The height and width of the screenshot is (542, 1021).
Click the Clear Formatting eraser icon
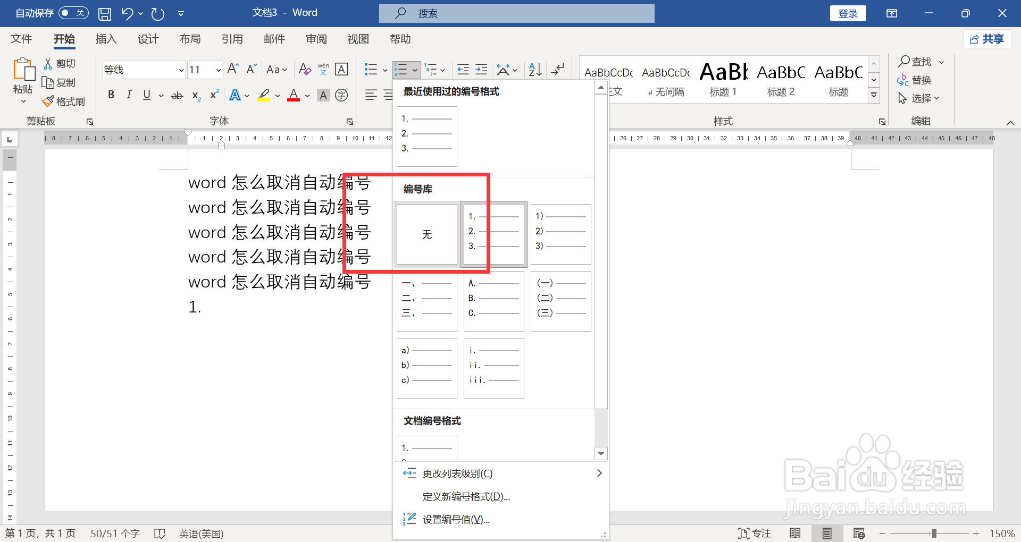pos(305,69)
